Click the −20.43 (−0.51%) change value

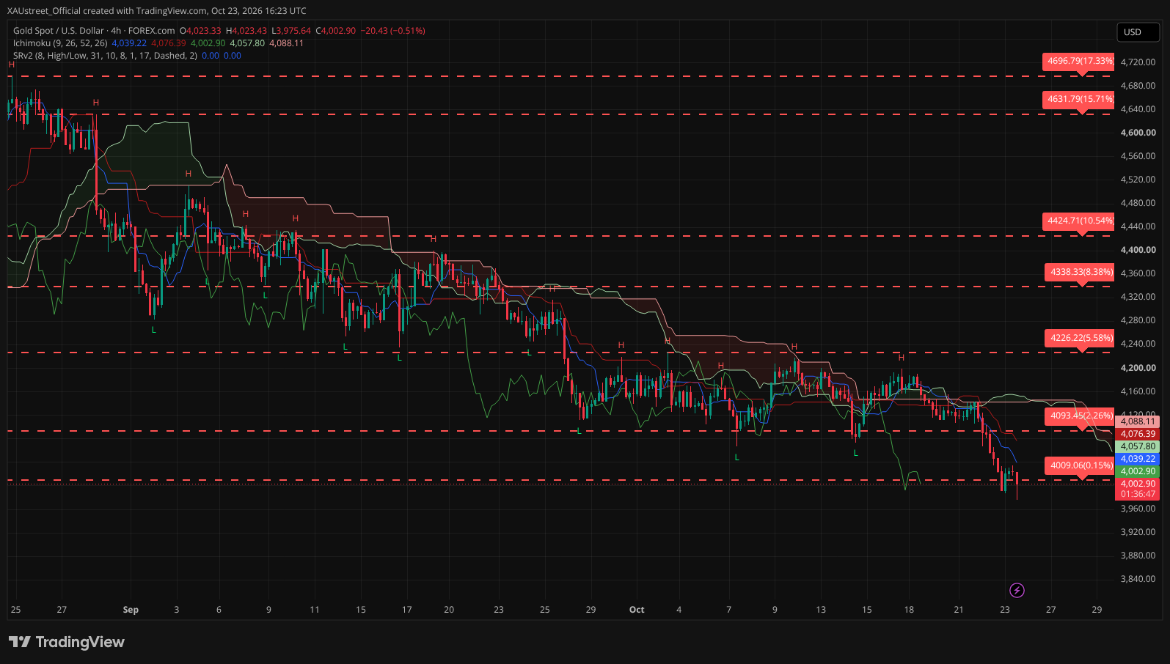click(x=392, y=31)
